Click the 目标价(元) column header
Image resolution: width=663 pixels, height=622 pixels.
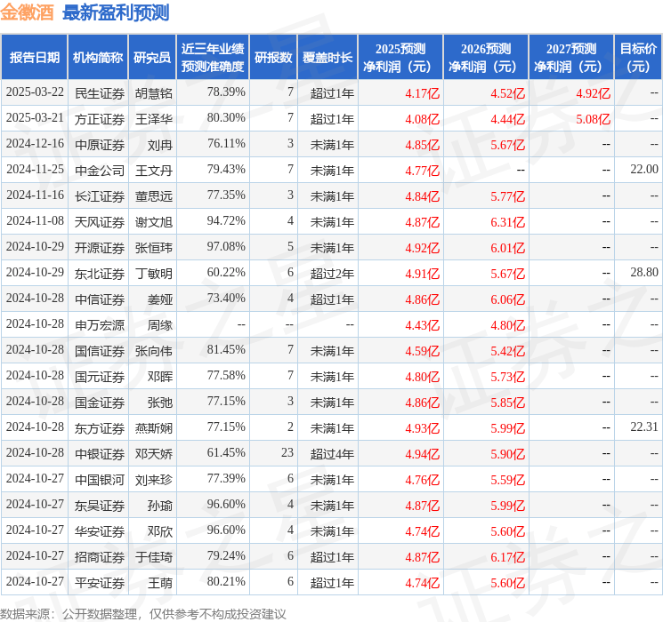click(x=638, y=58)
